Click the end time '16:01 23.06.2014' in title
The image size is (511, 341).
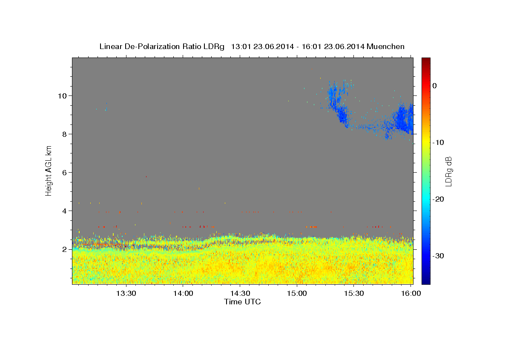333,46
